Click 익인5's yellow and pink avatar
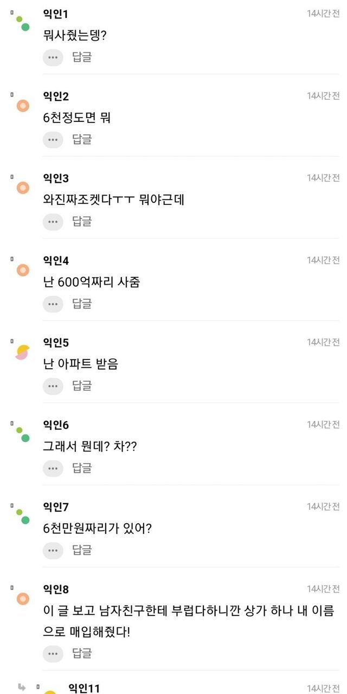The width and height of the screenshot is (347, 694). coord(23,352)
